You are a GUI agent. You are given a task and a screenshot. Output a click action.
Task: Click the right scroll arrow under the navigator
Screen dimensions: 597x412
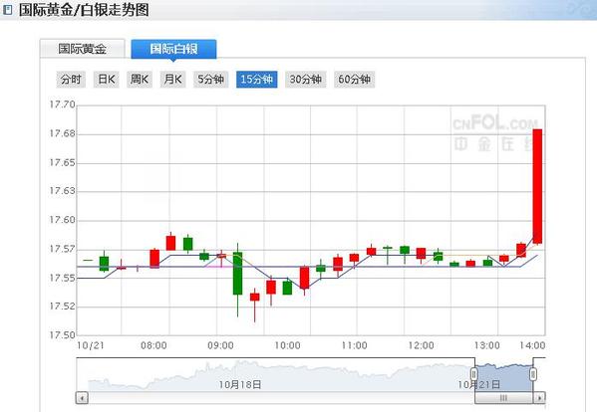pos(539,398)
